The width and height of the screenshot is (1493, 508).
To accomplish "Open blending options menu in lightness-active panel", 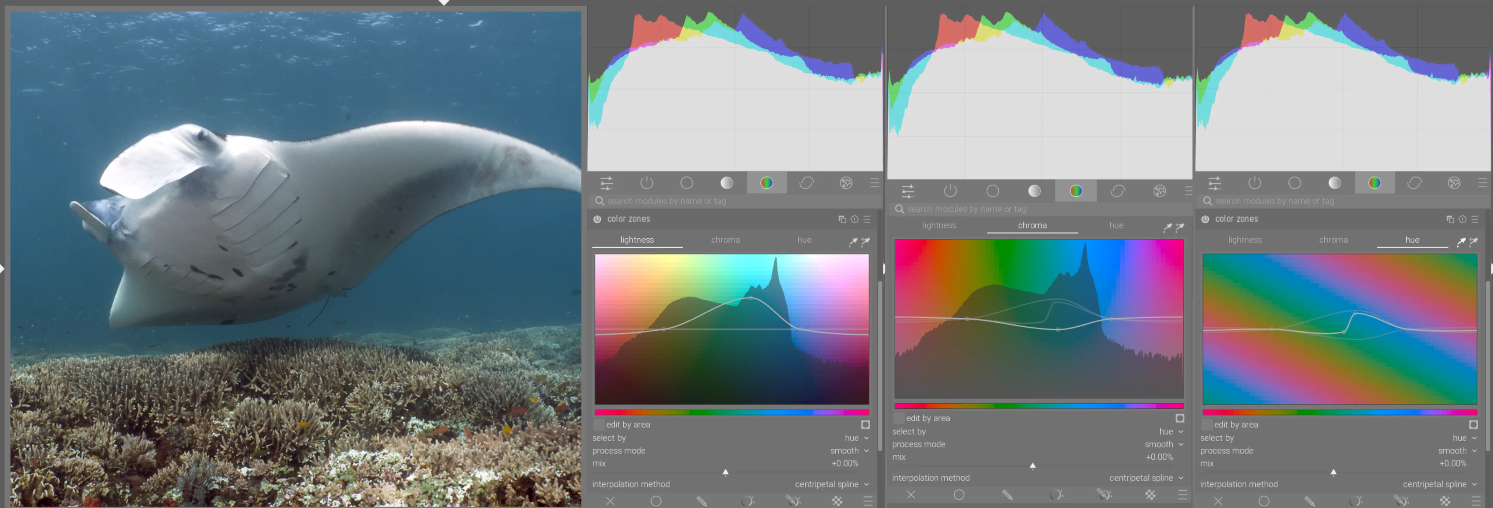I will tap(868, 501).
